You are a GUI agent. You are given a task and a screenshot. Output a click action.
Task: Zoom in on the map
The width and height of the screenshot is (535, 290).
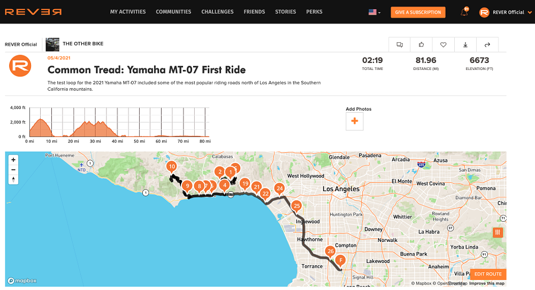(13, 160)
